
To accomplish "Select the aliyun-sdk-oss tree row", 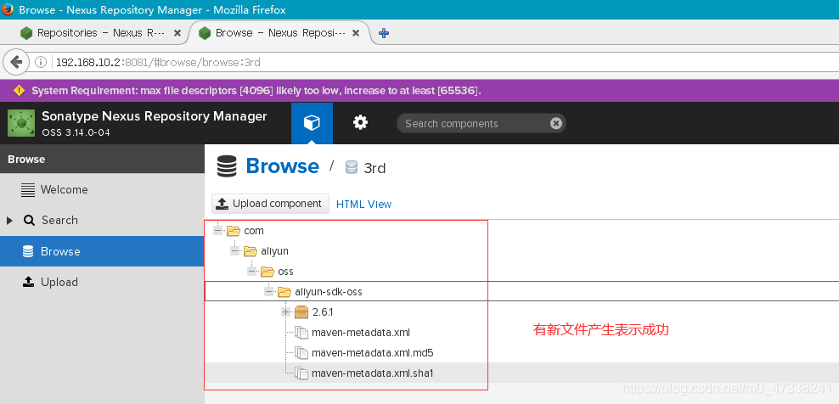I will tap(521, 292).
